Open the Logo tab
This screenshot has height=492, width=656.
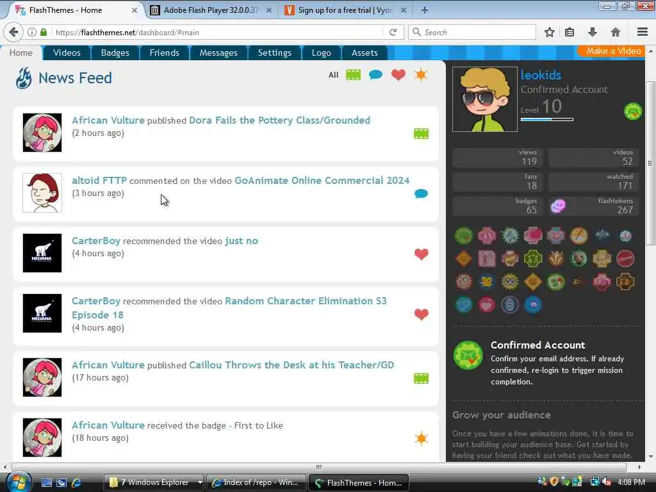[322, 53]
